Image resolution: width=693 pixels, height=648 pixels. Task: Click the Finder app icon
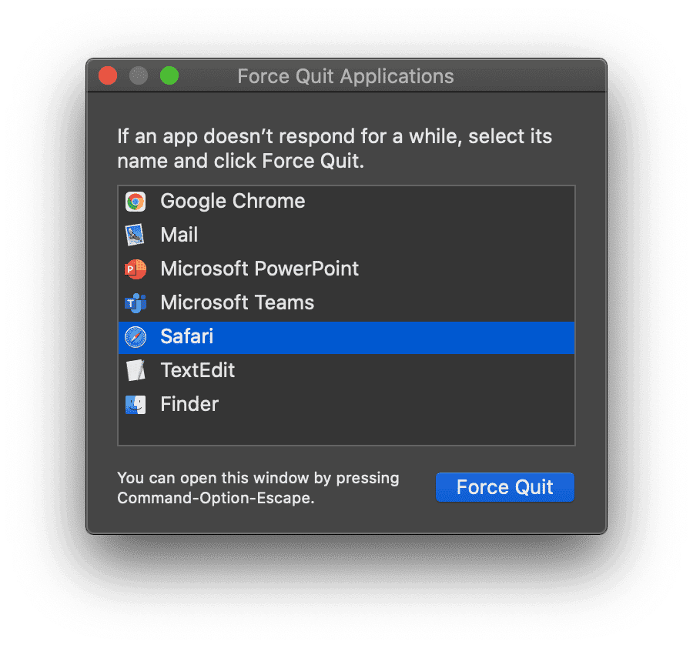(136, 404)
